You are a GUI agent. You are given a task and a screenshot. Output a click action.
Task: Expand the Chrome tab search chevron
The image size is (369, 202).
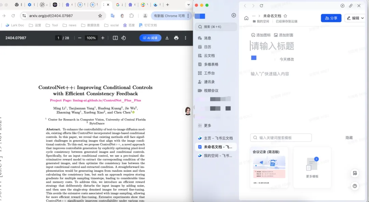click(x=188, y=5)
